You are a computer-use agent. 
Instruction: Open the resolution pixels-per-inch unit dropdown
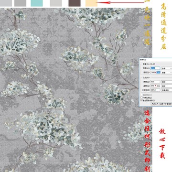pyautogui.click(x=167, y=90)
